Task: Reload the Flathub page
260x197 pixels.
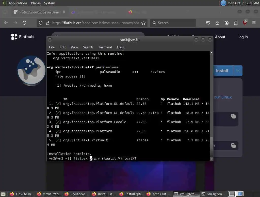Action: [x=24, y=23]
